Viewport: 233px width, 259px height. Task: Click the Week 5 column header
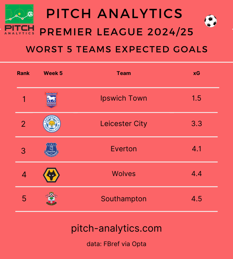point(53,73)
